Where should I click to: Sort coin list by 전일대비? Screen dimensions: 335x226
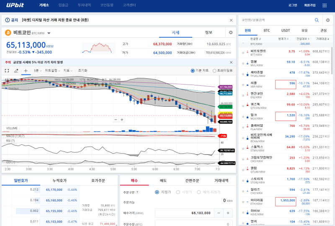tap(303, 39)
